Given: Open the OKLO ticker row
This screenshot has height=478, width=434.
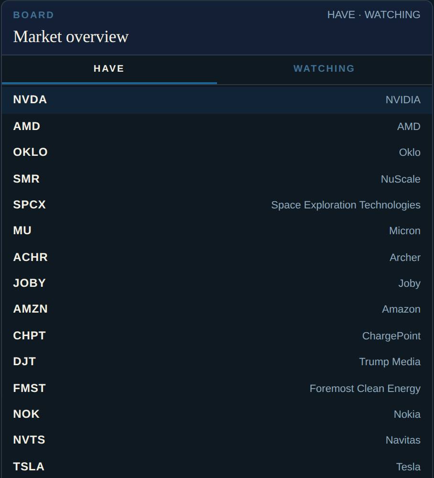Looking at the screenshot, I should tap(217, 152).
